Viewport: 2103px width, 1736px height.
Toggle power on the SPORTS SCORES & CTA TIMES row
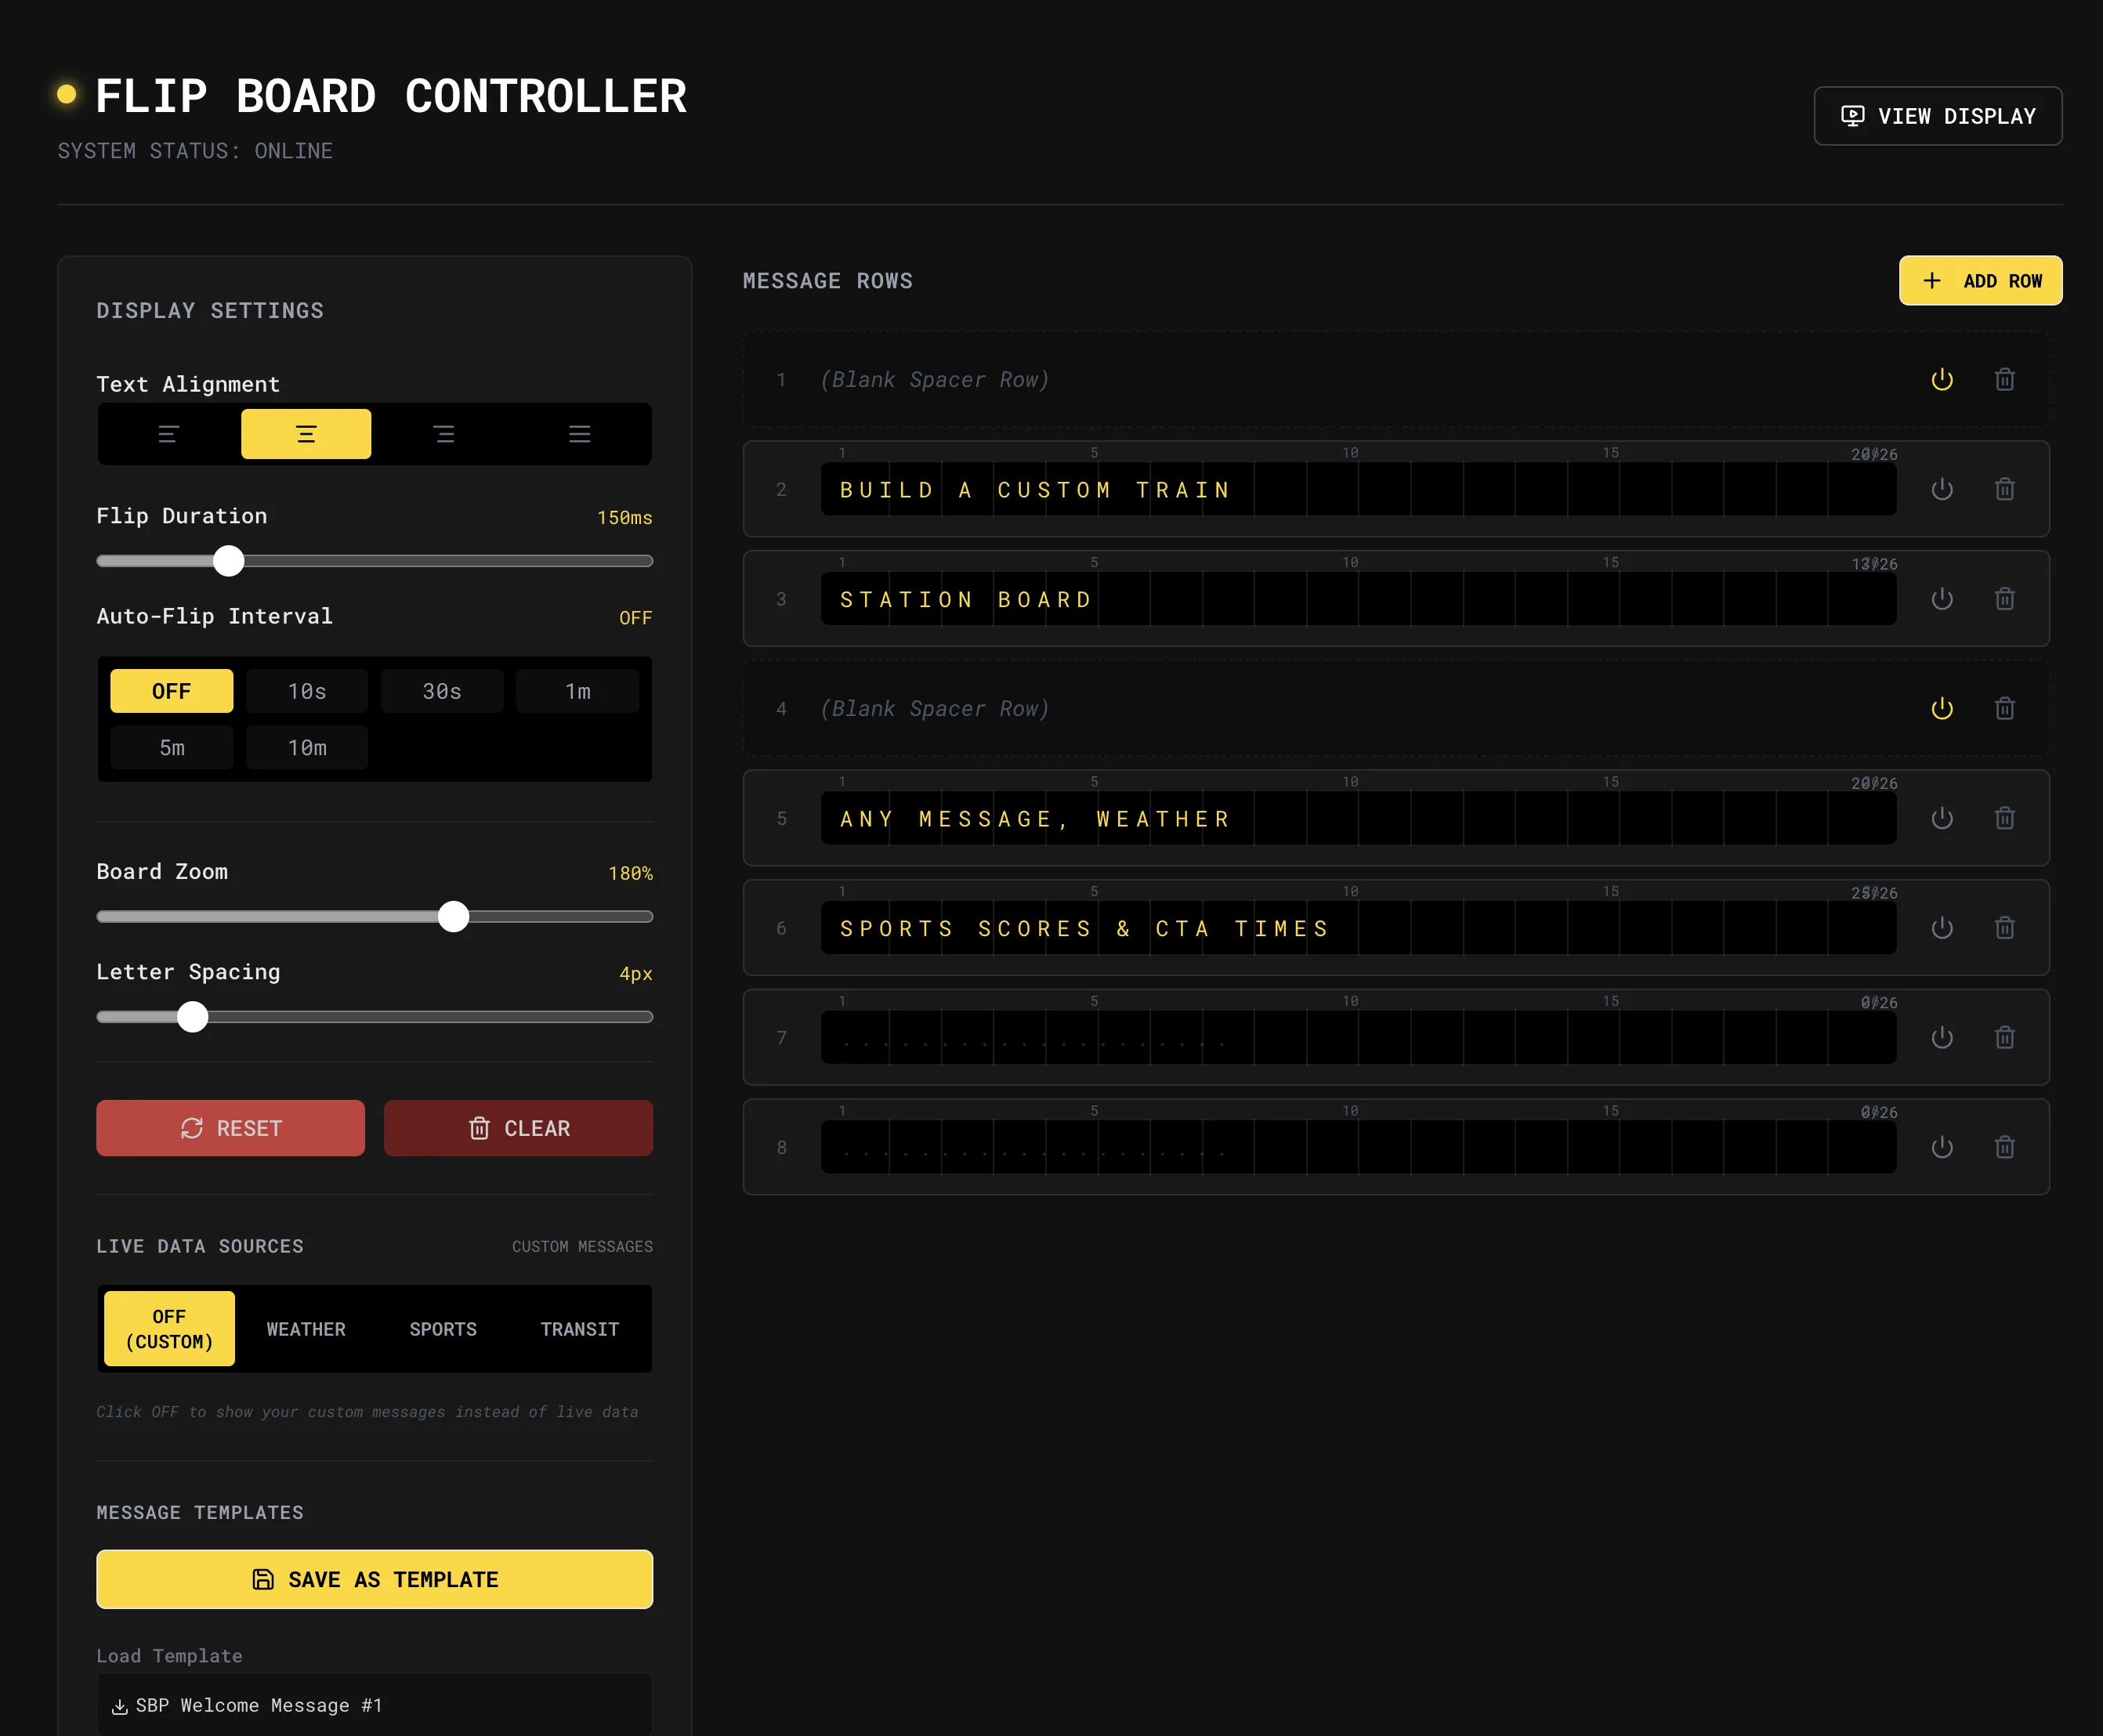tap(1943, 927)
